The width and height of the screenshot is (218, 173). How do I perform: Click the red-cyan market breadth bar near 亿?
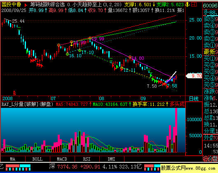[x=18, y=167]
